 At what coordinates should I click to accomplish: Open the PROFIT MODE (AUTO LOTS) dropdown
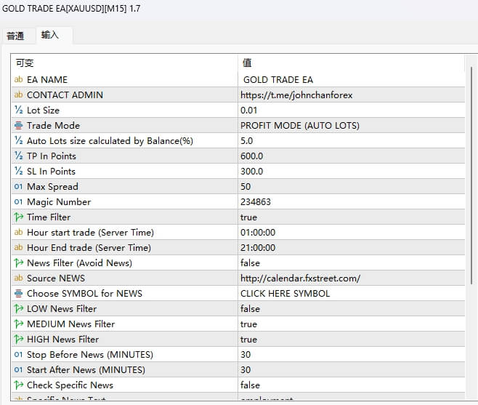(299, 125)
